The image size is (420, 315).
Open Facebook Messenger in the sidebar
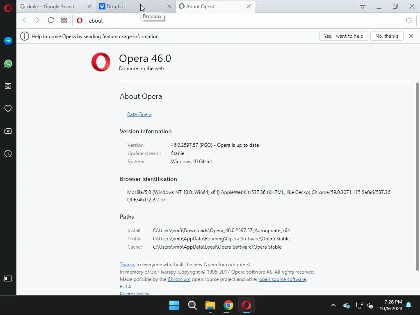(8, 41)
